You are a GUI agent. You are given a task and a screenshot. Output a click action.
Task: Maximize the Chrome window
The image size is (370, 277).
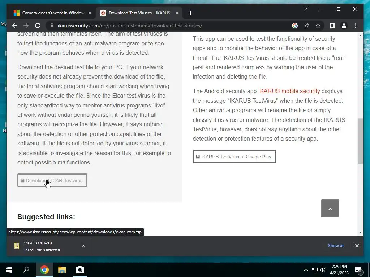pos(338,9)
